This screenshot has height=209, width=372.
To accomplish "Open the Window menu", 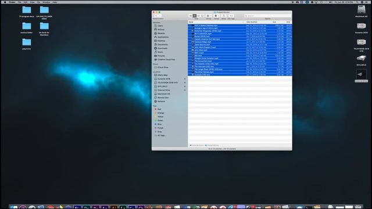I will [x=46, y=2].
